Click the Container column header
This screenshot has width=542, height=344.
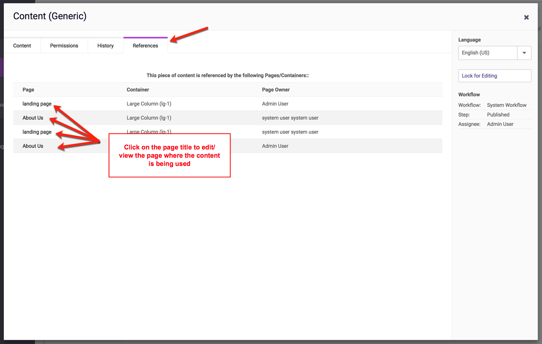coord(138,90)
